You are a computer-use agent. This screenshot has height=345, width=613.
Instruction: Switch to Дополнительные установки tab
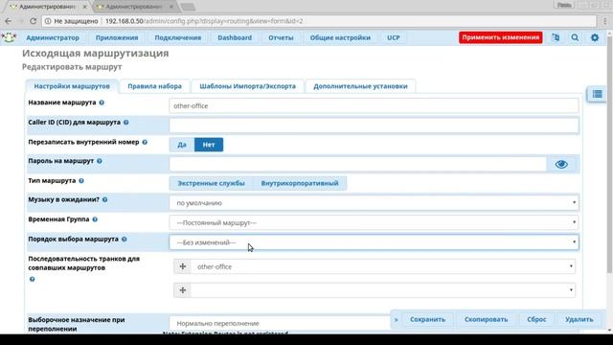[360, 86]
